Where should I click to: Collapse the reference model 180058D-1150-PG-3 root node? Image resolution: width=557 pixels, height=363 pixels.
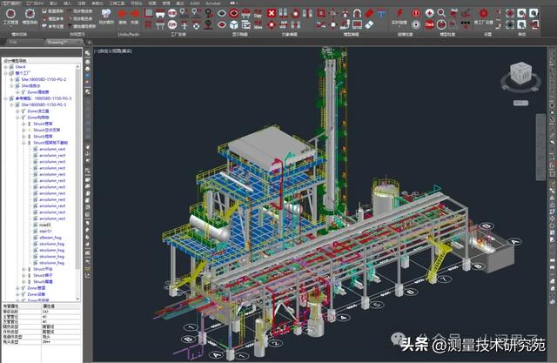pos(6,98)
